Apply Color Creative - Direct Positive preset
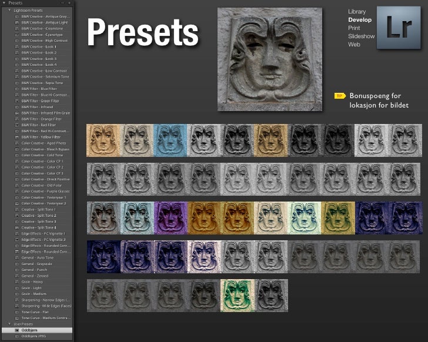Image resolution: width=428 pixels, height=342 pixels. pos(45,179)
